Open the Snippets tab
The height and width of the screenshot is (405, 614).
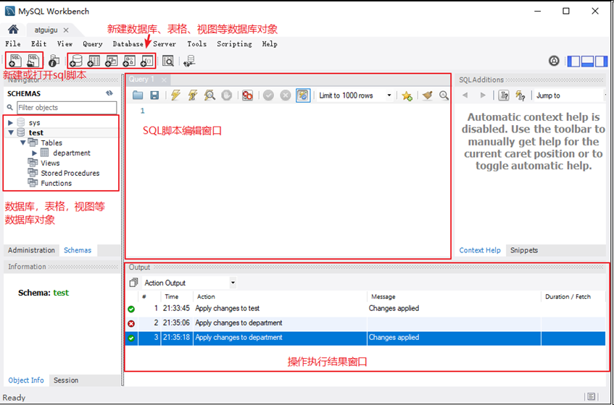click(524, 250)
